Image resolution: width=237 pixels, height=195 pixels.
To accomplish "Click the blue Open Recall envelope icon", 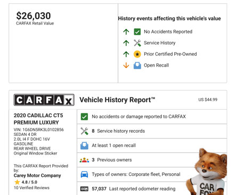I will (x=137, y=66).
